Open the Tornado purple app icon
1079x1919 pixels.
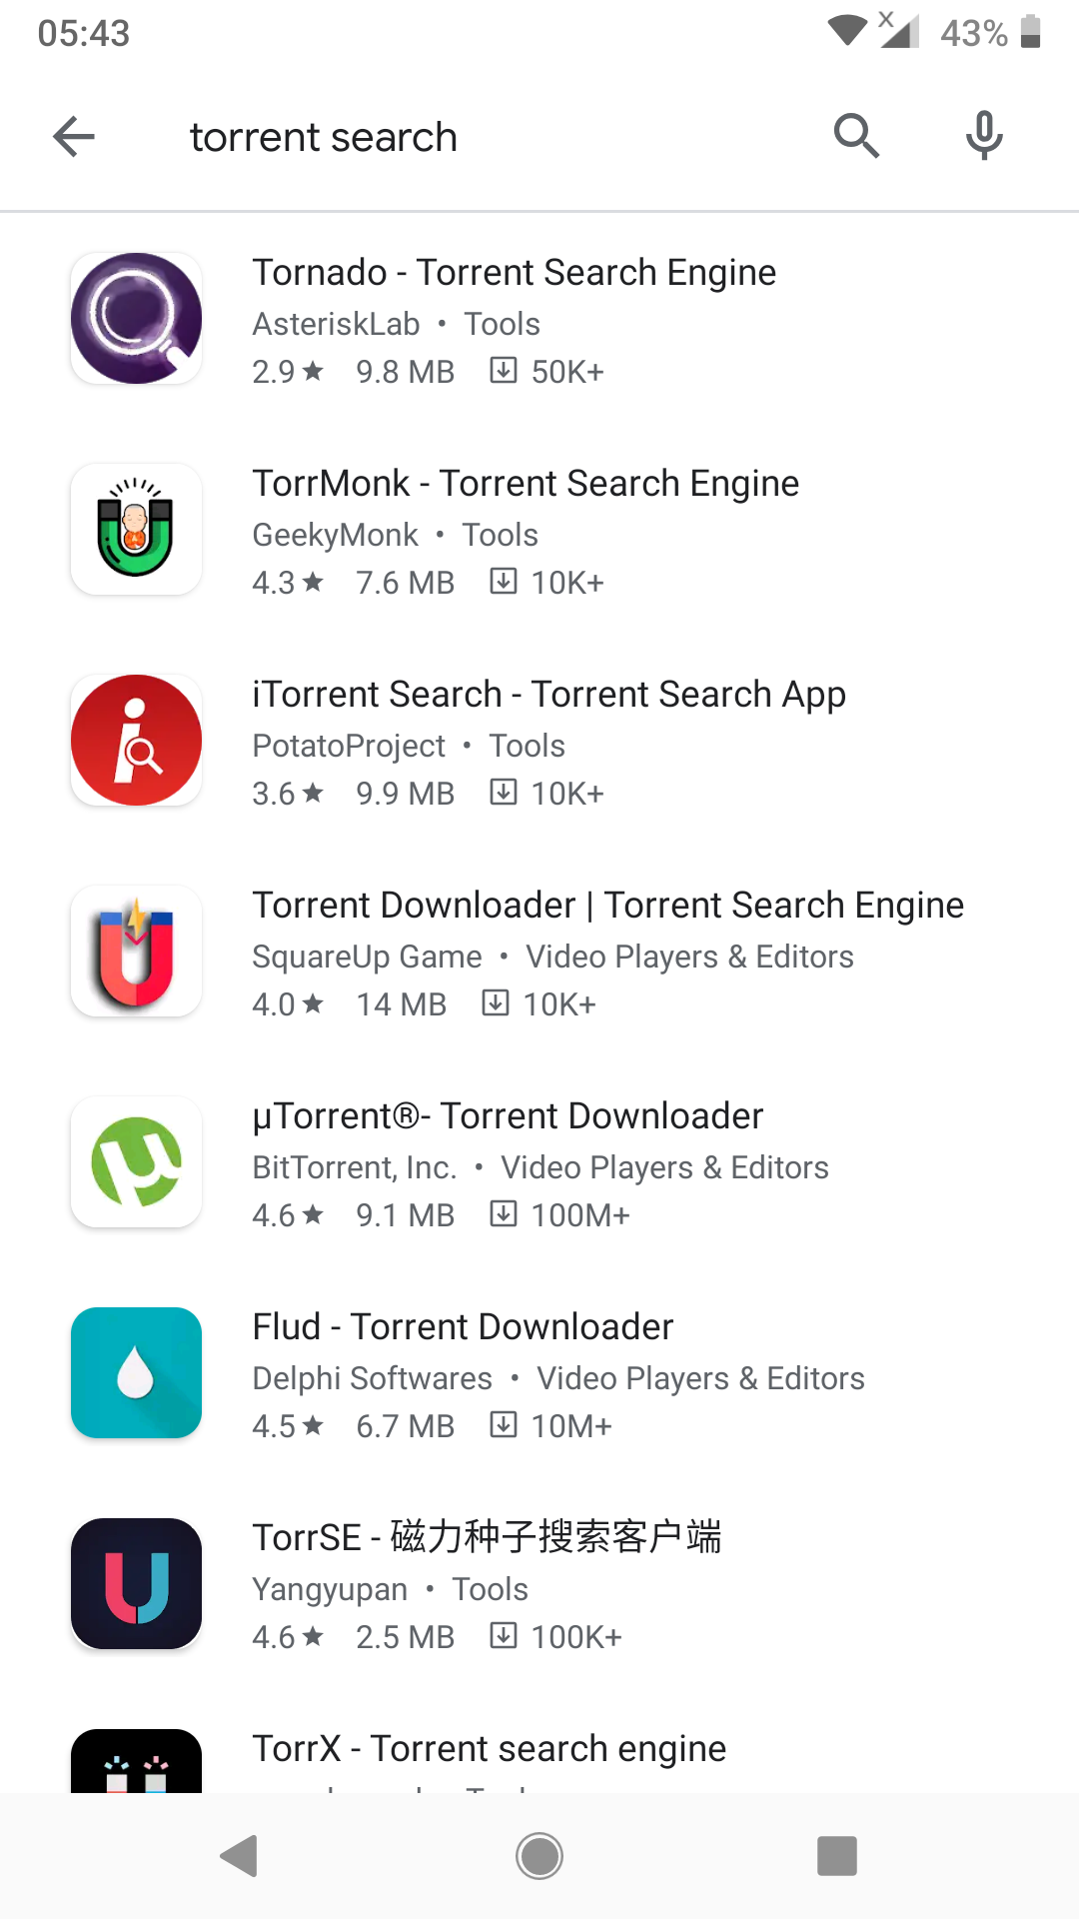click(137, 319)
